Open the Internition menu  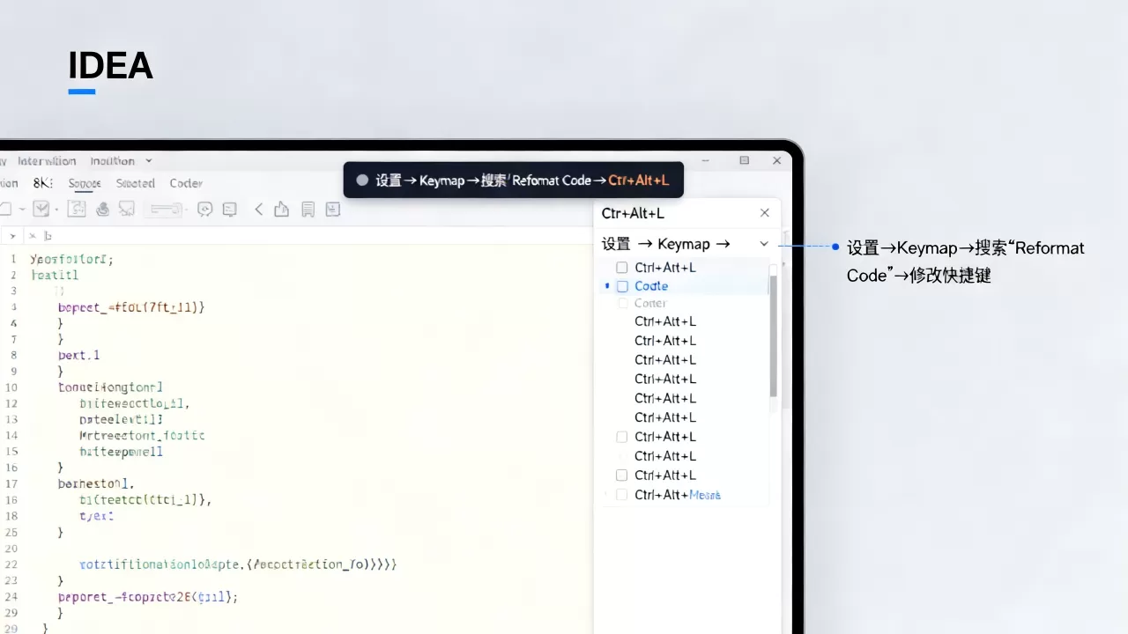click(x=47, y=161)
